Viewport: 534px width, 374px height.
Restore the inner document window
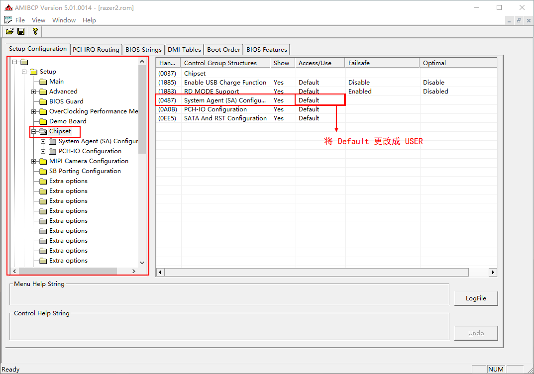click(x=519, y=20)
